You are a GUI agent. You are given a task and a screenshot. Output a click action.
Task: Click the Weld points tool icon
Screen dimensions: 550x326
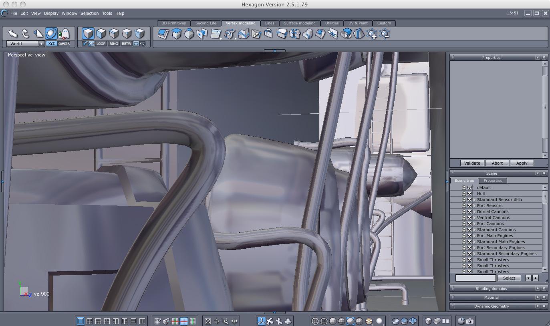coord(333,34)
